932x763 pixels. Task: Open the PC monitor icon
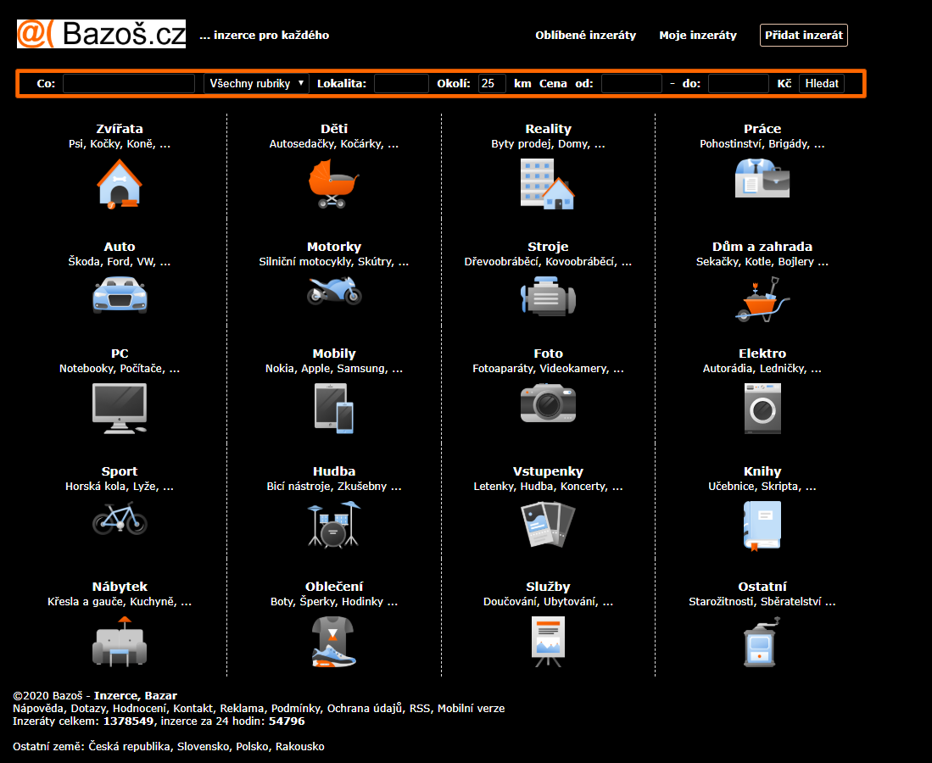[x=120, y=409]
